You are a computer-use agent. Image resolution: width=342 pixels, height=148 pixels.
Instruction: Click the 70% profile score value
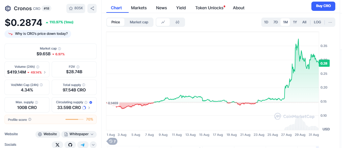[x=89, y=119]
